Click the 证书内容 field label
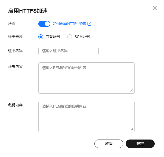Image resolution: width=164 pixels, height=157 pixels. tap(15, 67)
